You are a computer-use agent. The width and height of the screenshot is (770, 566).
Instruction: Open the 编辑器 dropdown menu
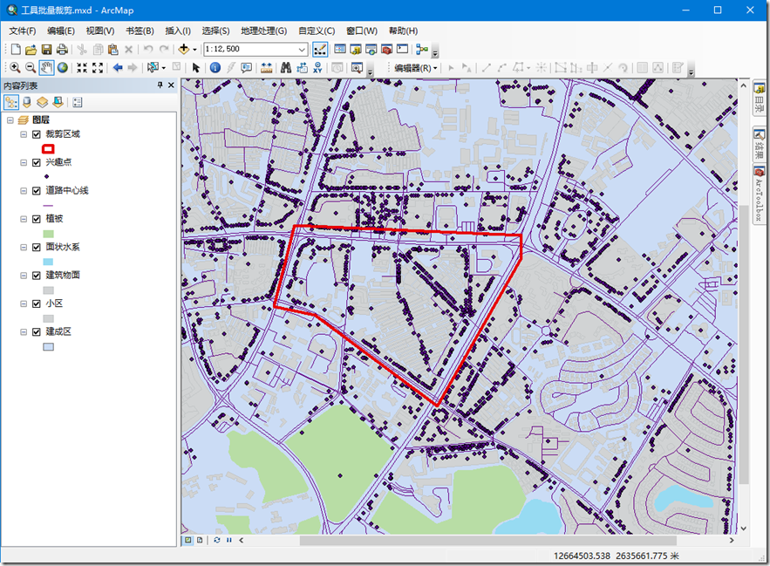pos(415,68)
